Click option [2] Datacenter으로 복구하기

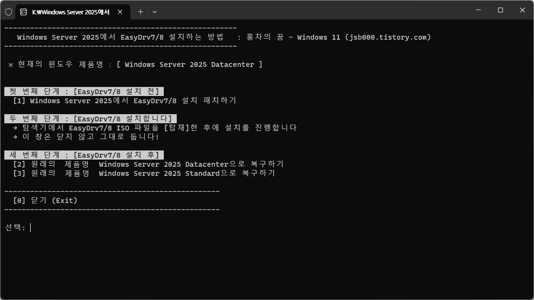[148, 164]
